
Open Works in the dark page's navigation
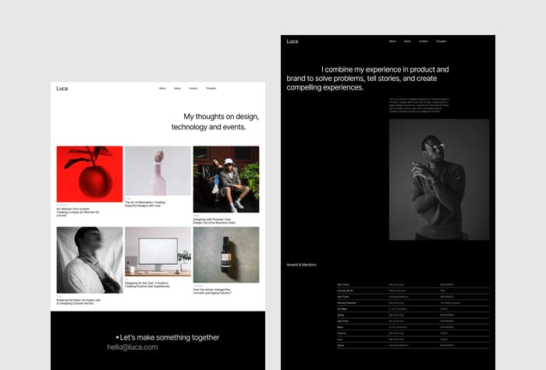(392, 41)
